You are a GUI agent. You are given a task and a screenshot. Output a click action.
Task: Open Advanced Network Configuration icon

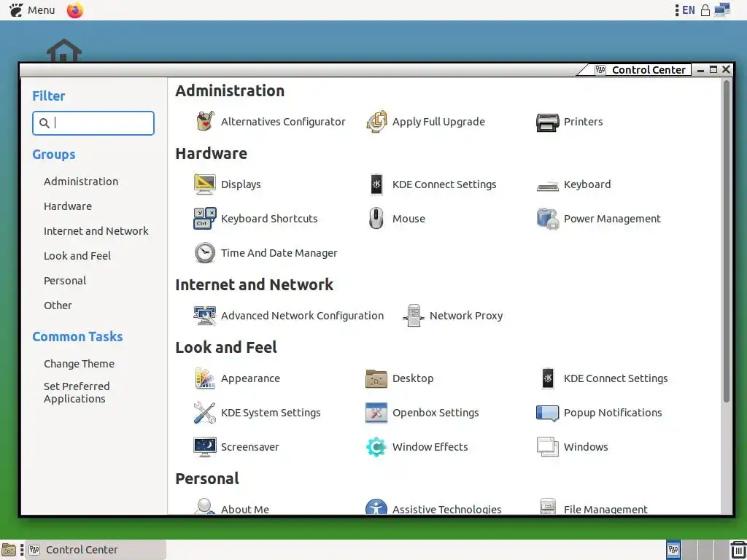tap(205, 316)
